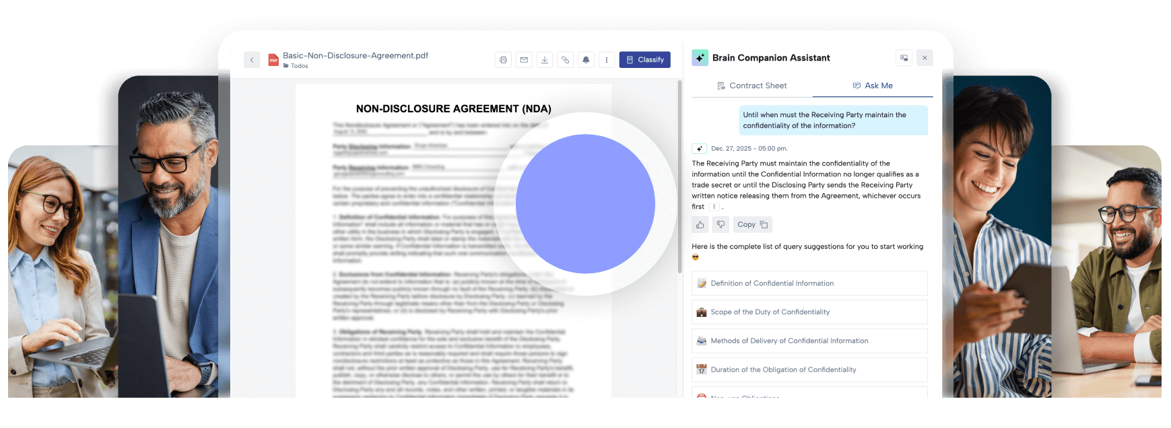Pick Duration of the Obligation of Confidentiality

pos(809,369)
